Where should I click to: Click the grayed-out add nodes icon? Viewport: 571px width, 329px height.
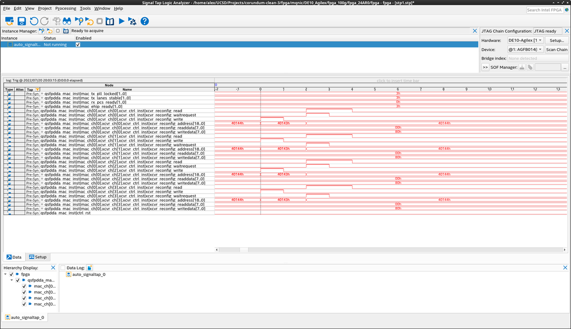coord(56,21)
